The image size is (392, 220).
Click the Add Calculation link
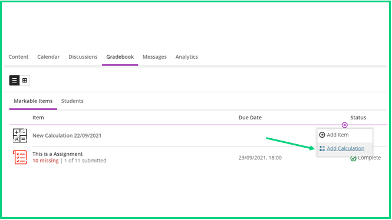click(345, 148)
